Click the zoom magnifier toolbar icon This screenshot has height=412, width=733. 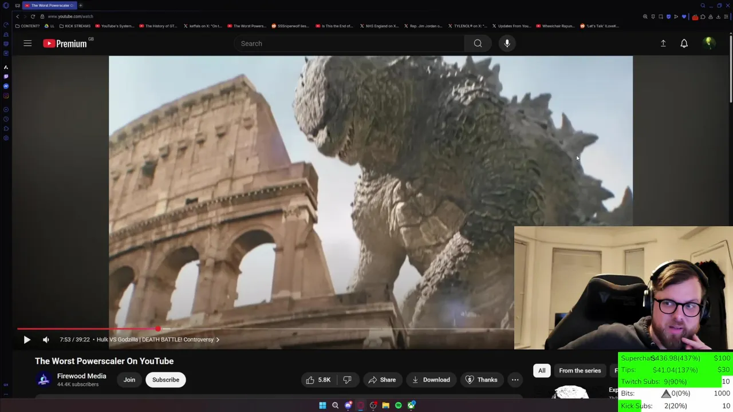click(645, 17)
